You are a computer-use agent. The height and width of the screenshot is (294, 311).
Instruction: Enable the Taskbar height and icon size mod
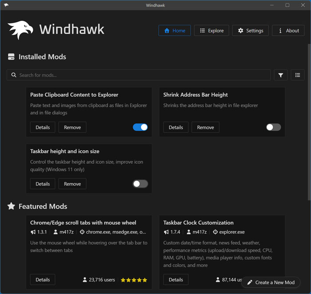[140, 184]
